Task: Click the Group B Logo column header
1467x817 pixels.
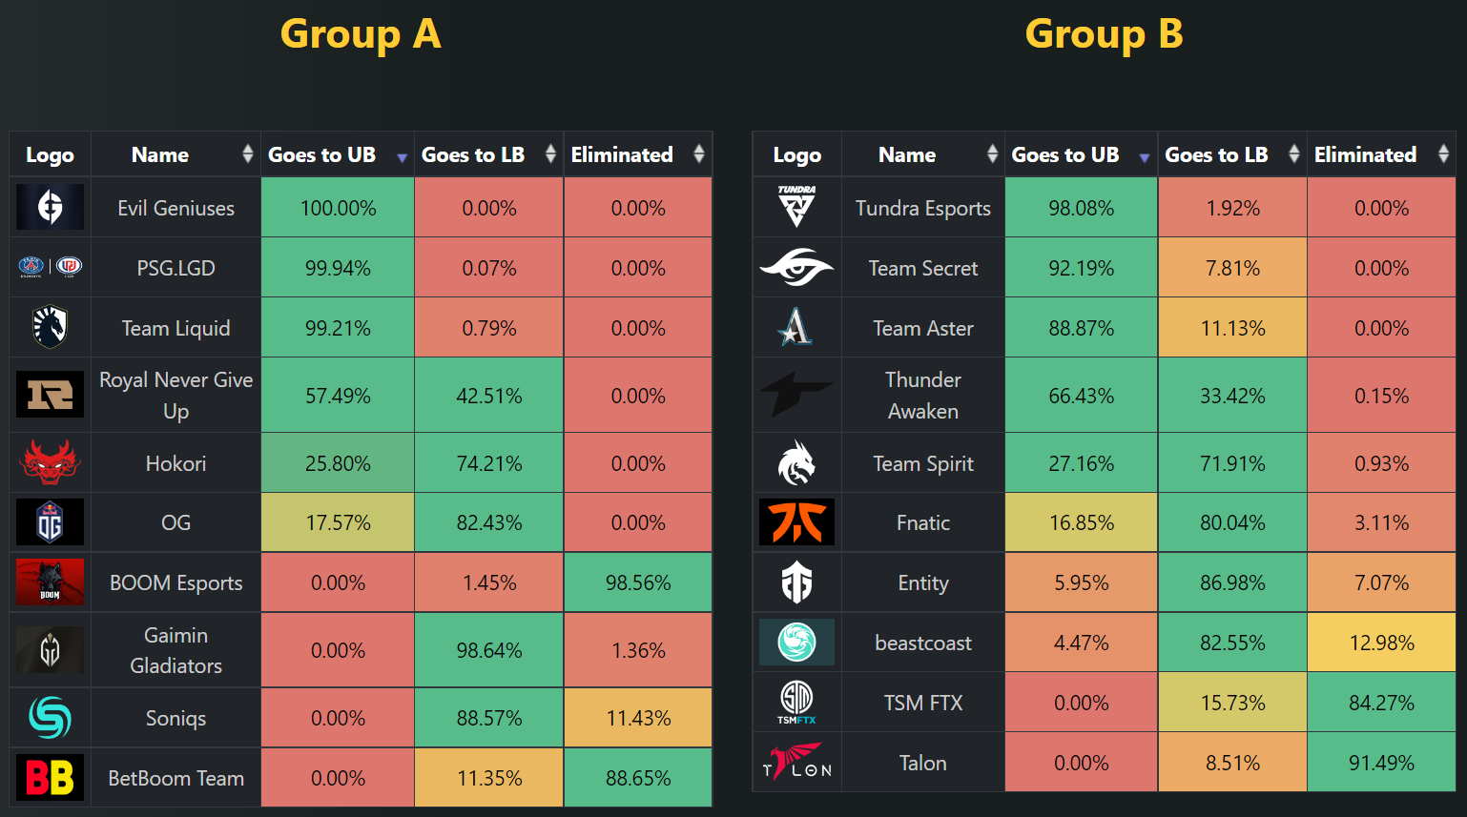Action: point(796,154)
